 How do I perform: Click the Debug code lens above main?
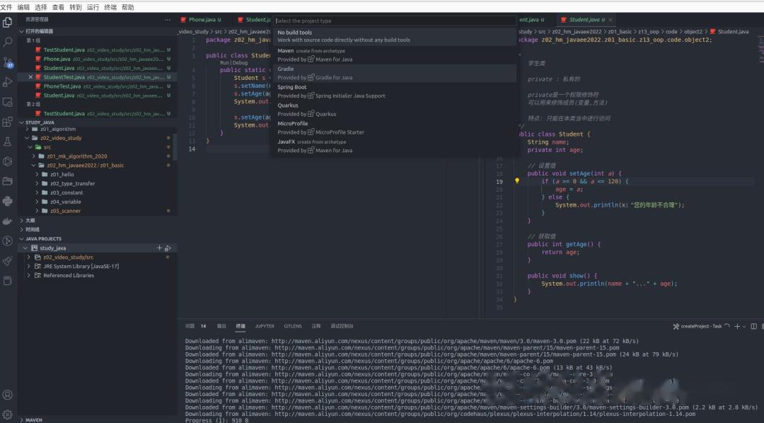click(241, 63)
